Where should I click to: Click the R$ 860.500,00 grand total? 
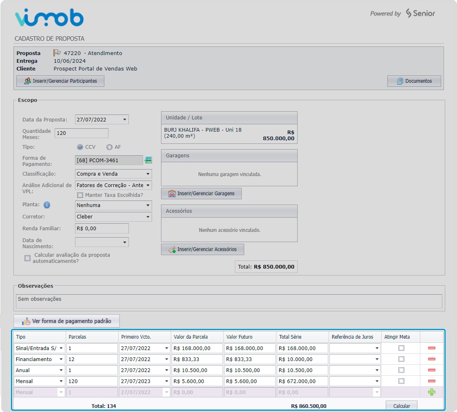309,406
